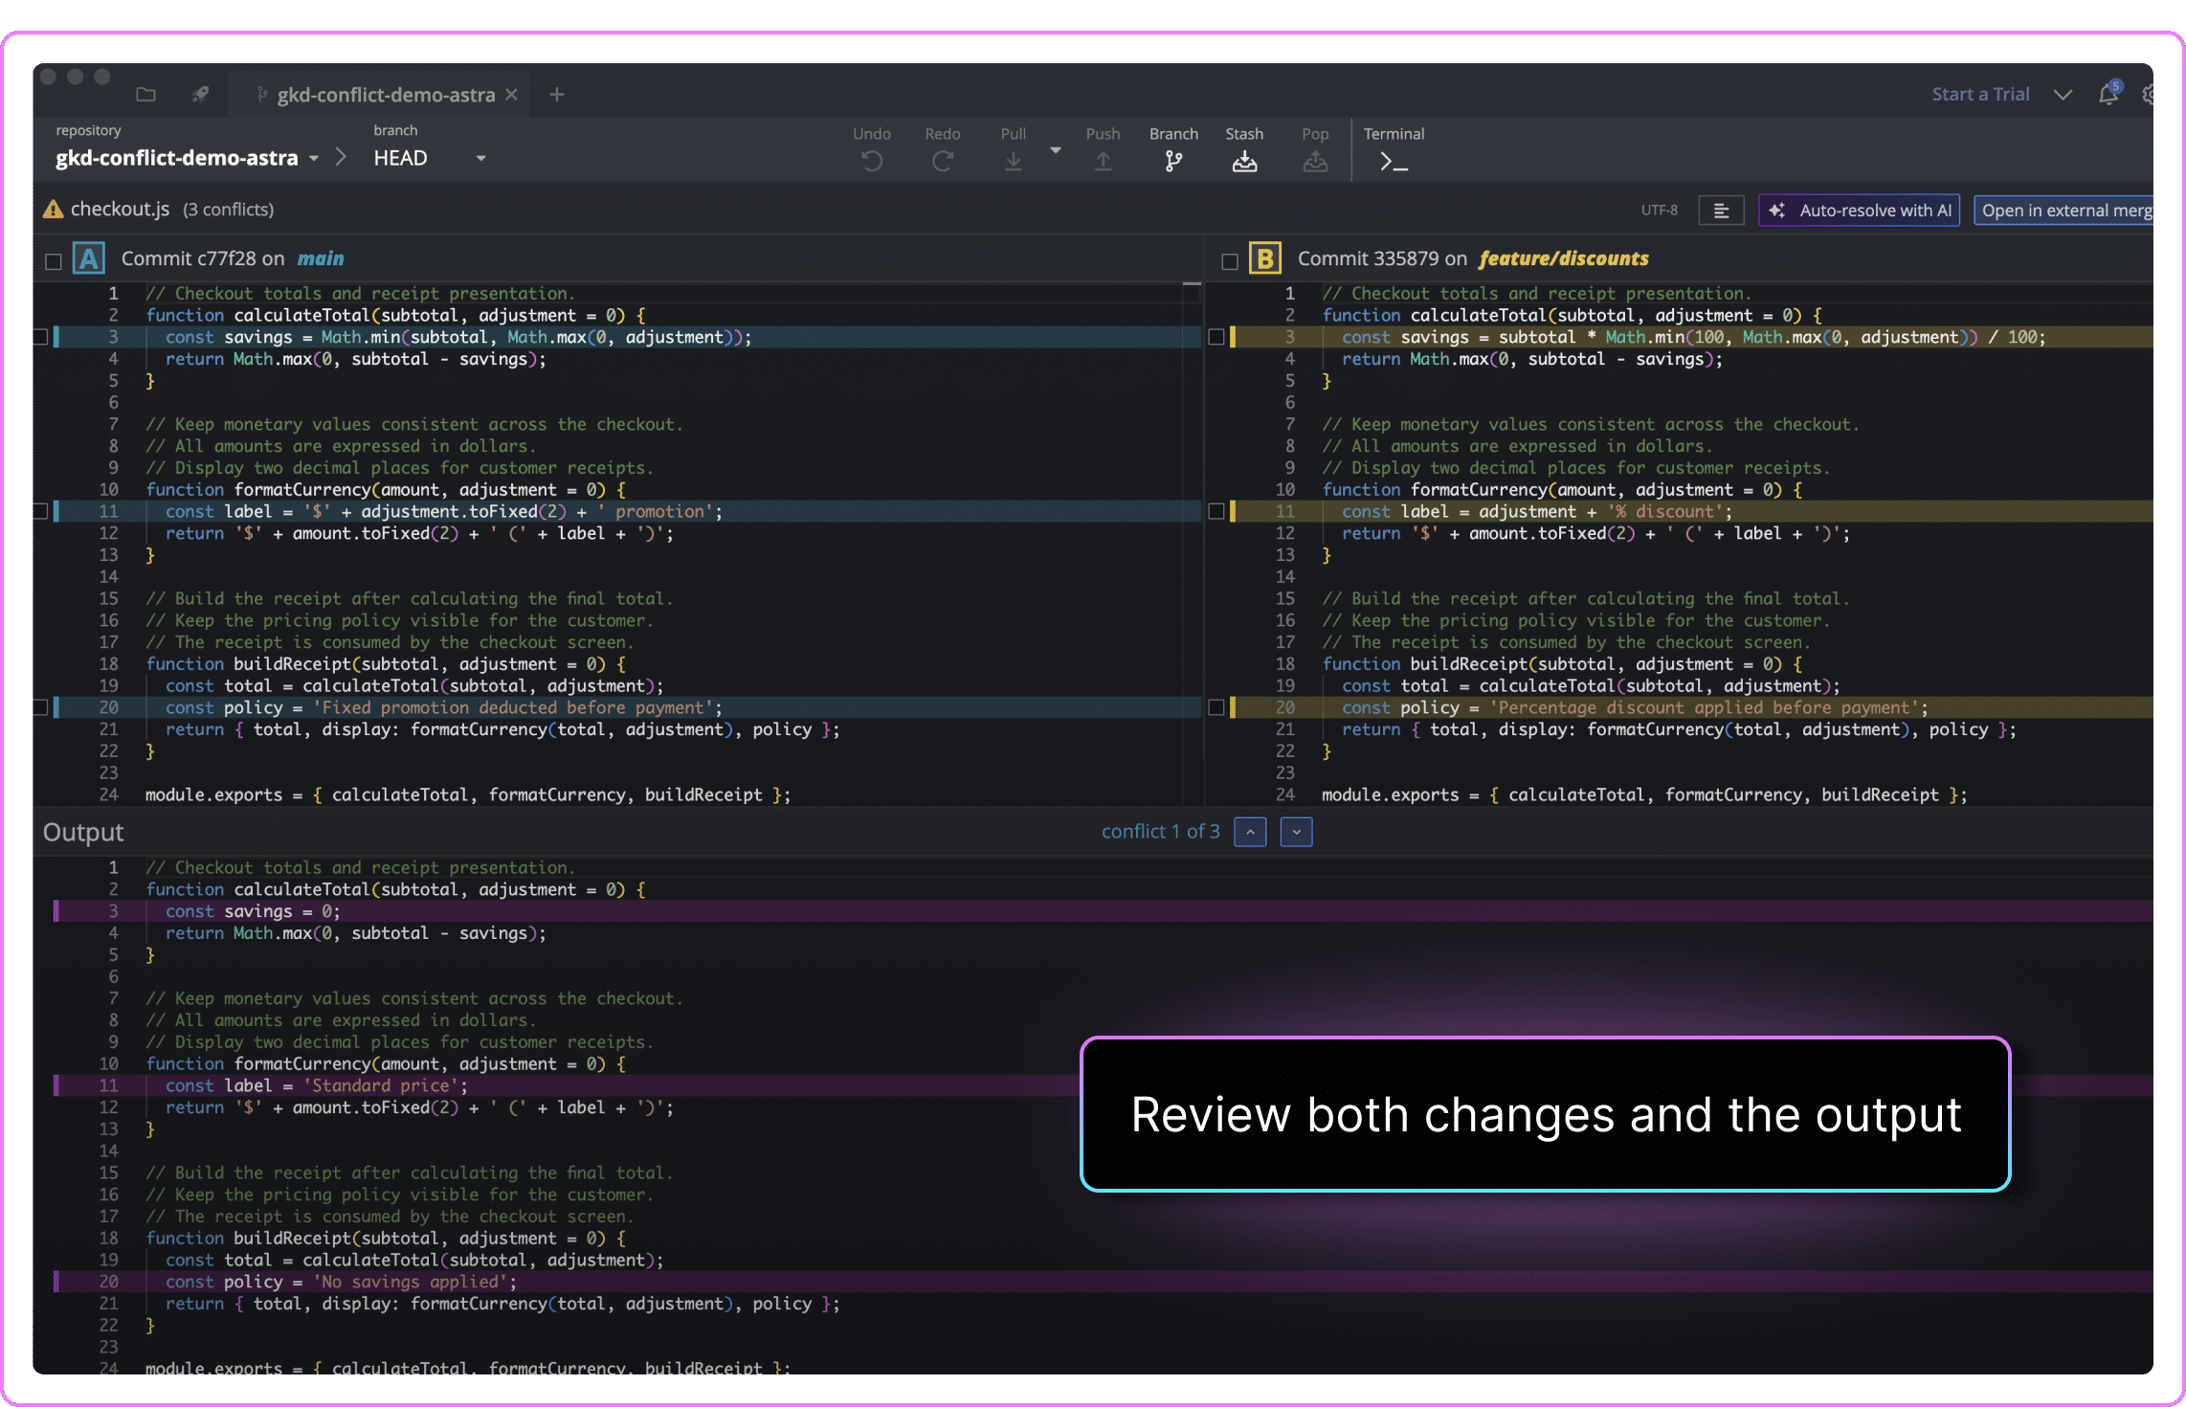Select line 3 savings change in pane B
Viewport: 2186px width, 1407px height.
[x=1216, y=337]
